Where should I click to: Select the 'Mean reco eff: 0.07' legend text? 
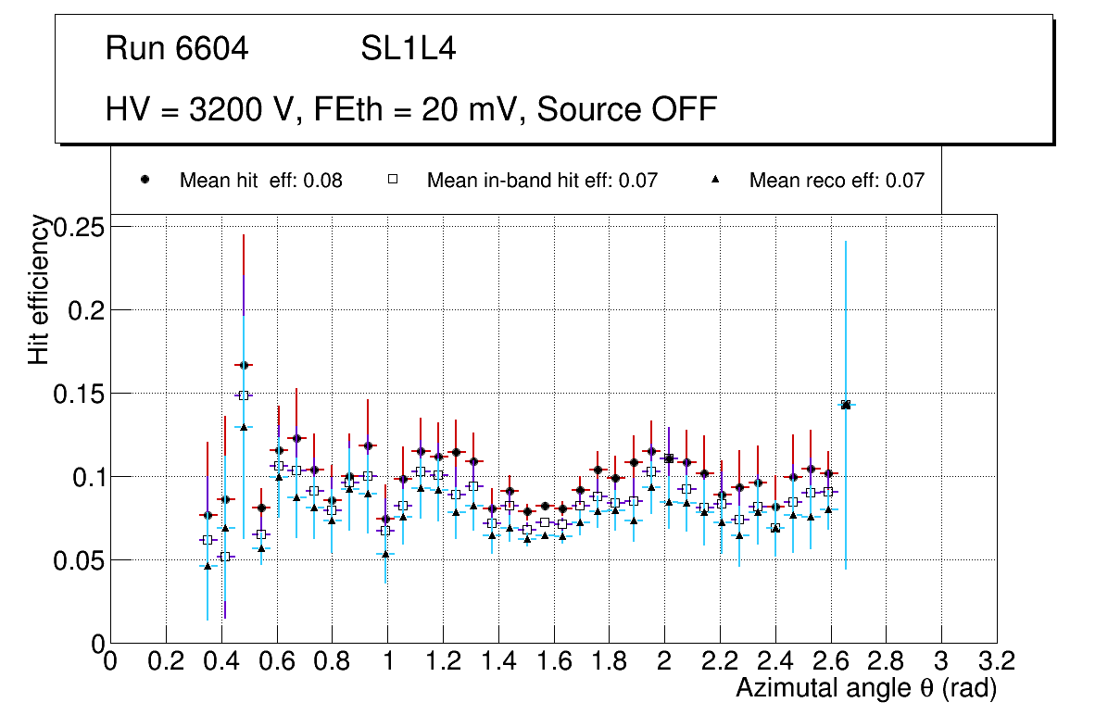(837, 181)
